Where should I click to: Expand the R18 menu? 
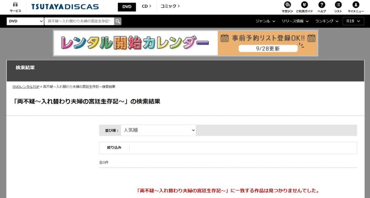(x=353, y=21)
